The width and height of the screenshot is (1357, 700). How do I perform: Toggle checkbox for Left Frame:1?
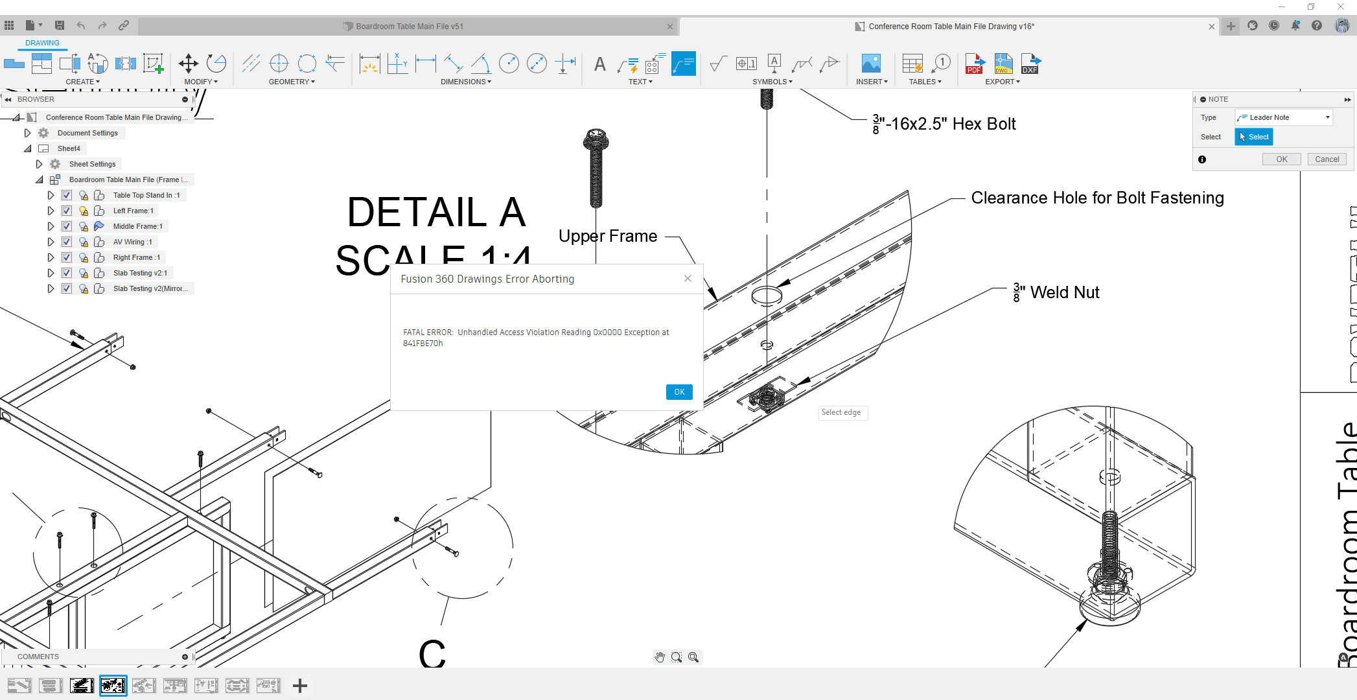[66, 211]
